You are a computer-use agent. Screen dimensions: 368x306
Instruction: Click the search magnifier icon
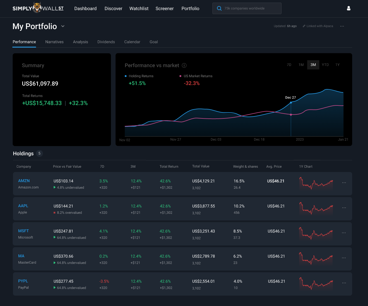219,8
